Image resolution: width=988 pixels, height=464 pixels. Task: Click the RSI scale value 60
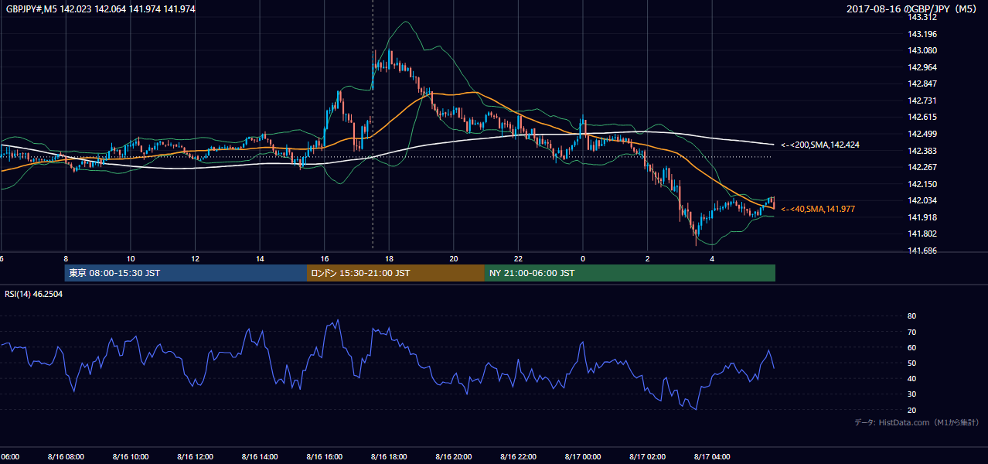(911, 347)
